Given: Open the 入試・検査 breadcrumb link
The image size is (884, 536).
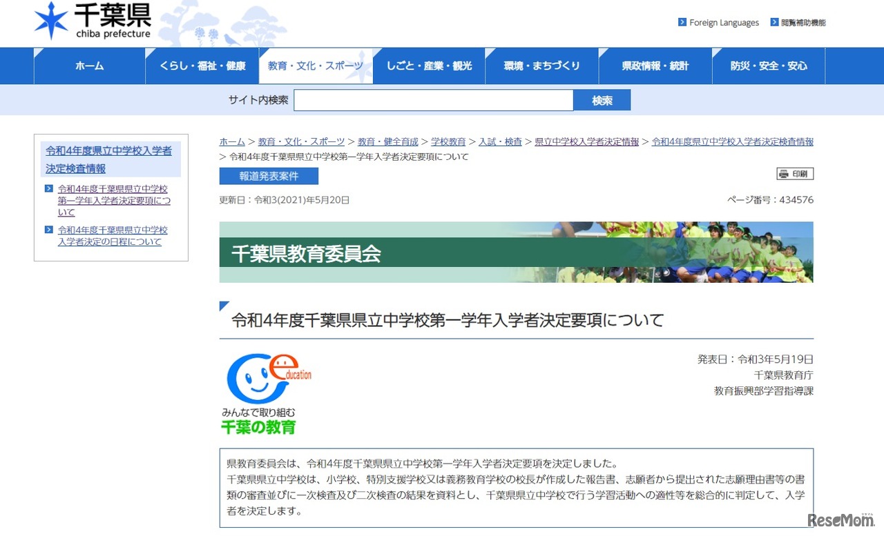Looking at the screenshot, I should click(500, 141).
